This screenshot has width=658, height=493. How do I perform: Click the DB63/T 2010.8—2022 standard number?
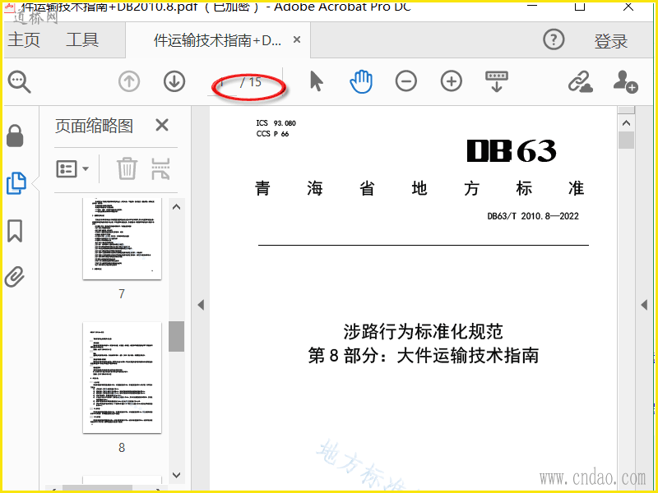click(x=533, y=216)
